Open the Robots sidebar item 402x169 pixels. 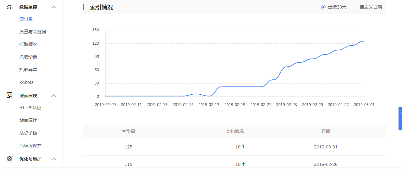coord(26,82)
